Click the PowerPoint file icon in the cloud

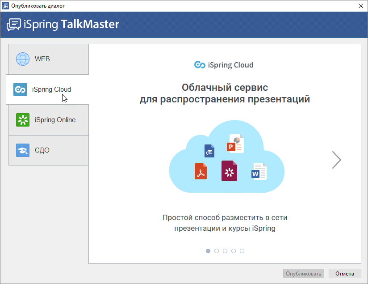(235, 144)
